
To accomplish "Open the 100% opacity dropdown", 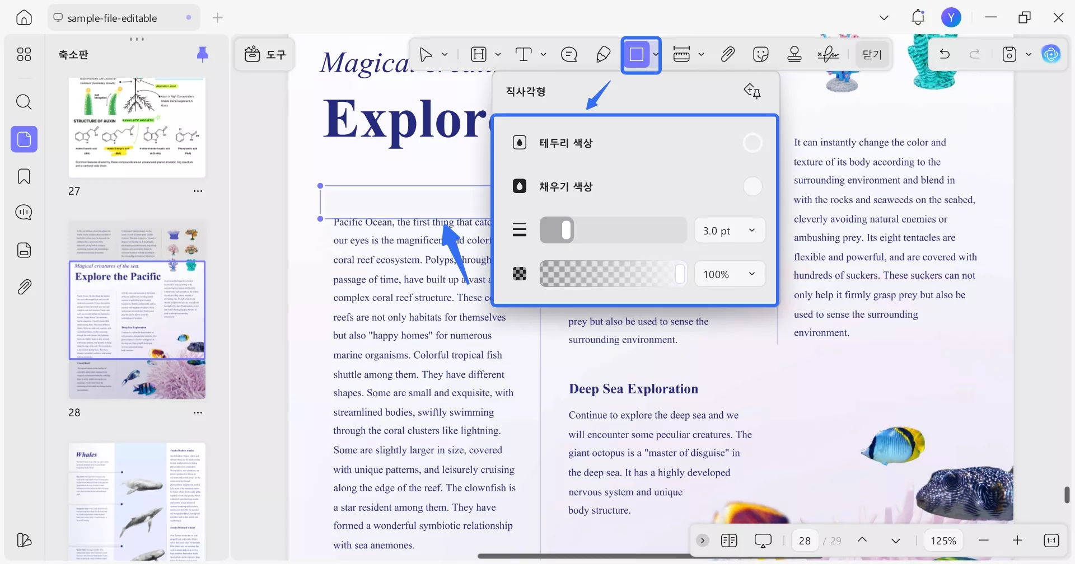I will (730, 274).
